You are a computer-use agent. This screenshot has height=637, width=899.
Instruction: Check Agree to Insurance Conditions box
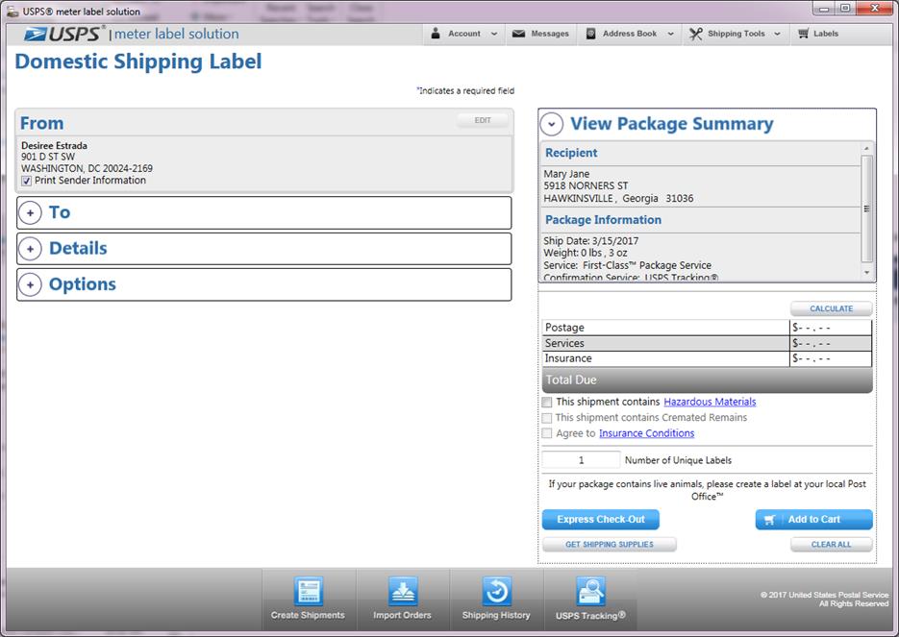pyautogui.click(x=547, y=433)
